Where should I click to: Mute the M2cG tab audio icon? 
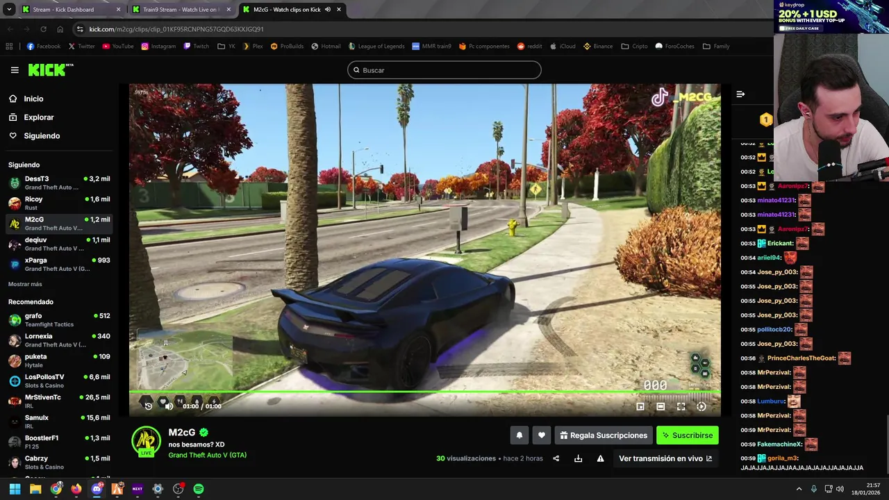pos(327,10)
